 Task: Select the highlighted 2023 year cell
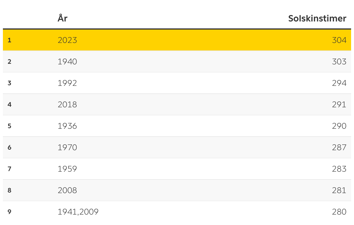(67, 40)
